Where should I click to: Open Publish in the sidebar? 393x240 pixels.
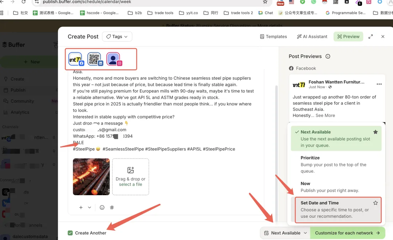point(18,90)
